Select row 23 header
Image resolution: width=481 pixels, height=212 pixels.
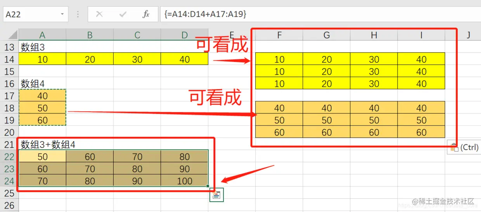[9, 169]
